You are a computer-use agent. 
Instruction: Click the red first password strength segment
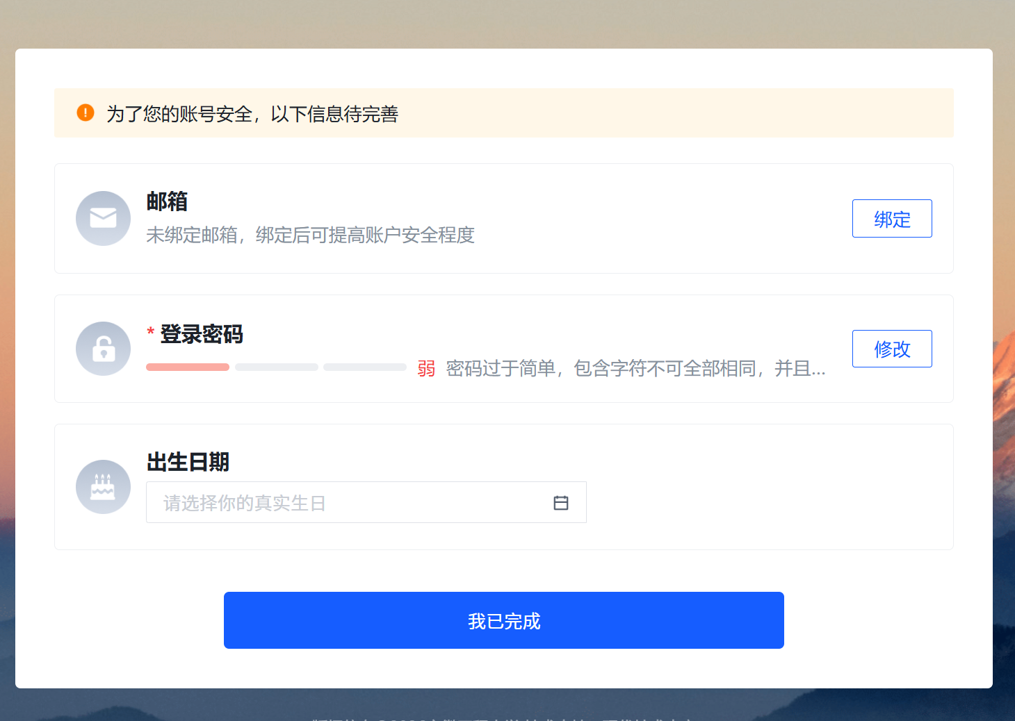tap(188, 367)
